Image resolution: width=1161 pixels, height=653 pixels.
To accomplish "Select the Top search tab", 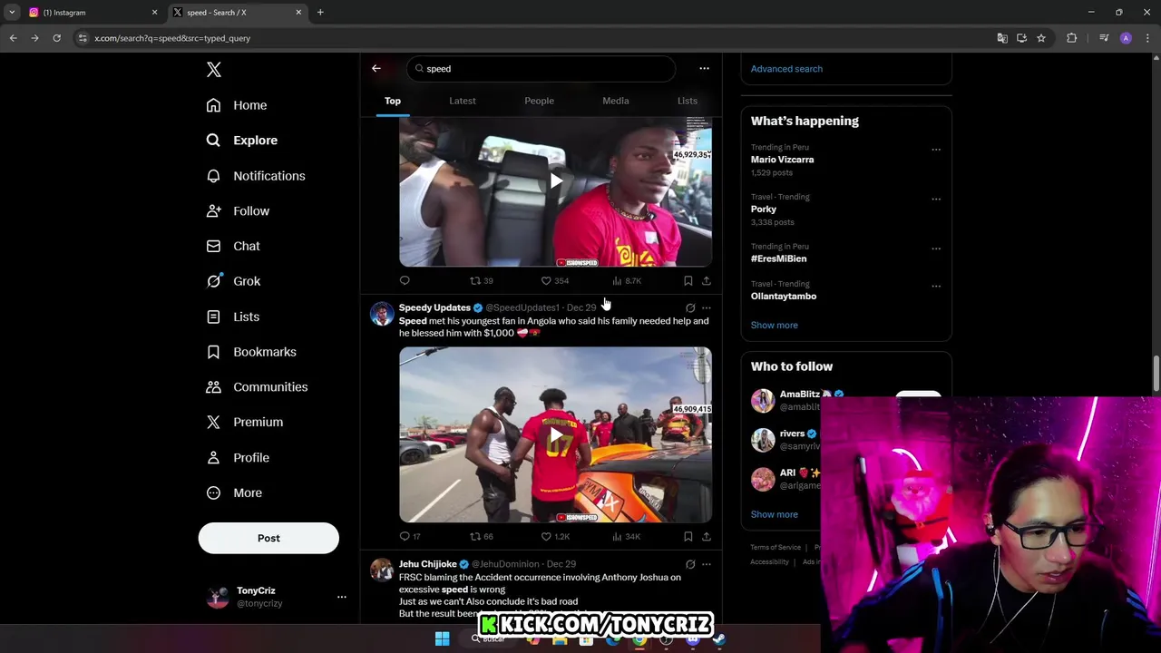I will [x=393, y=101].
